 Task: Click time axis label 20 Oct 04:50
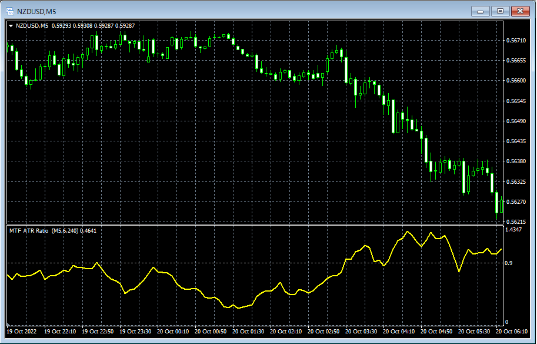click(x=436, y=331)
